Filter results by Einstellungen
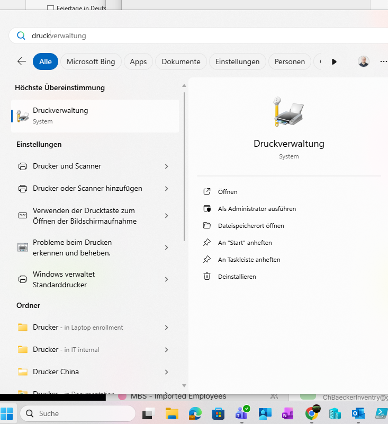This screenshot has width=388, height=424. pos(237,61)
